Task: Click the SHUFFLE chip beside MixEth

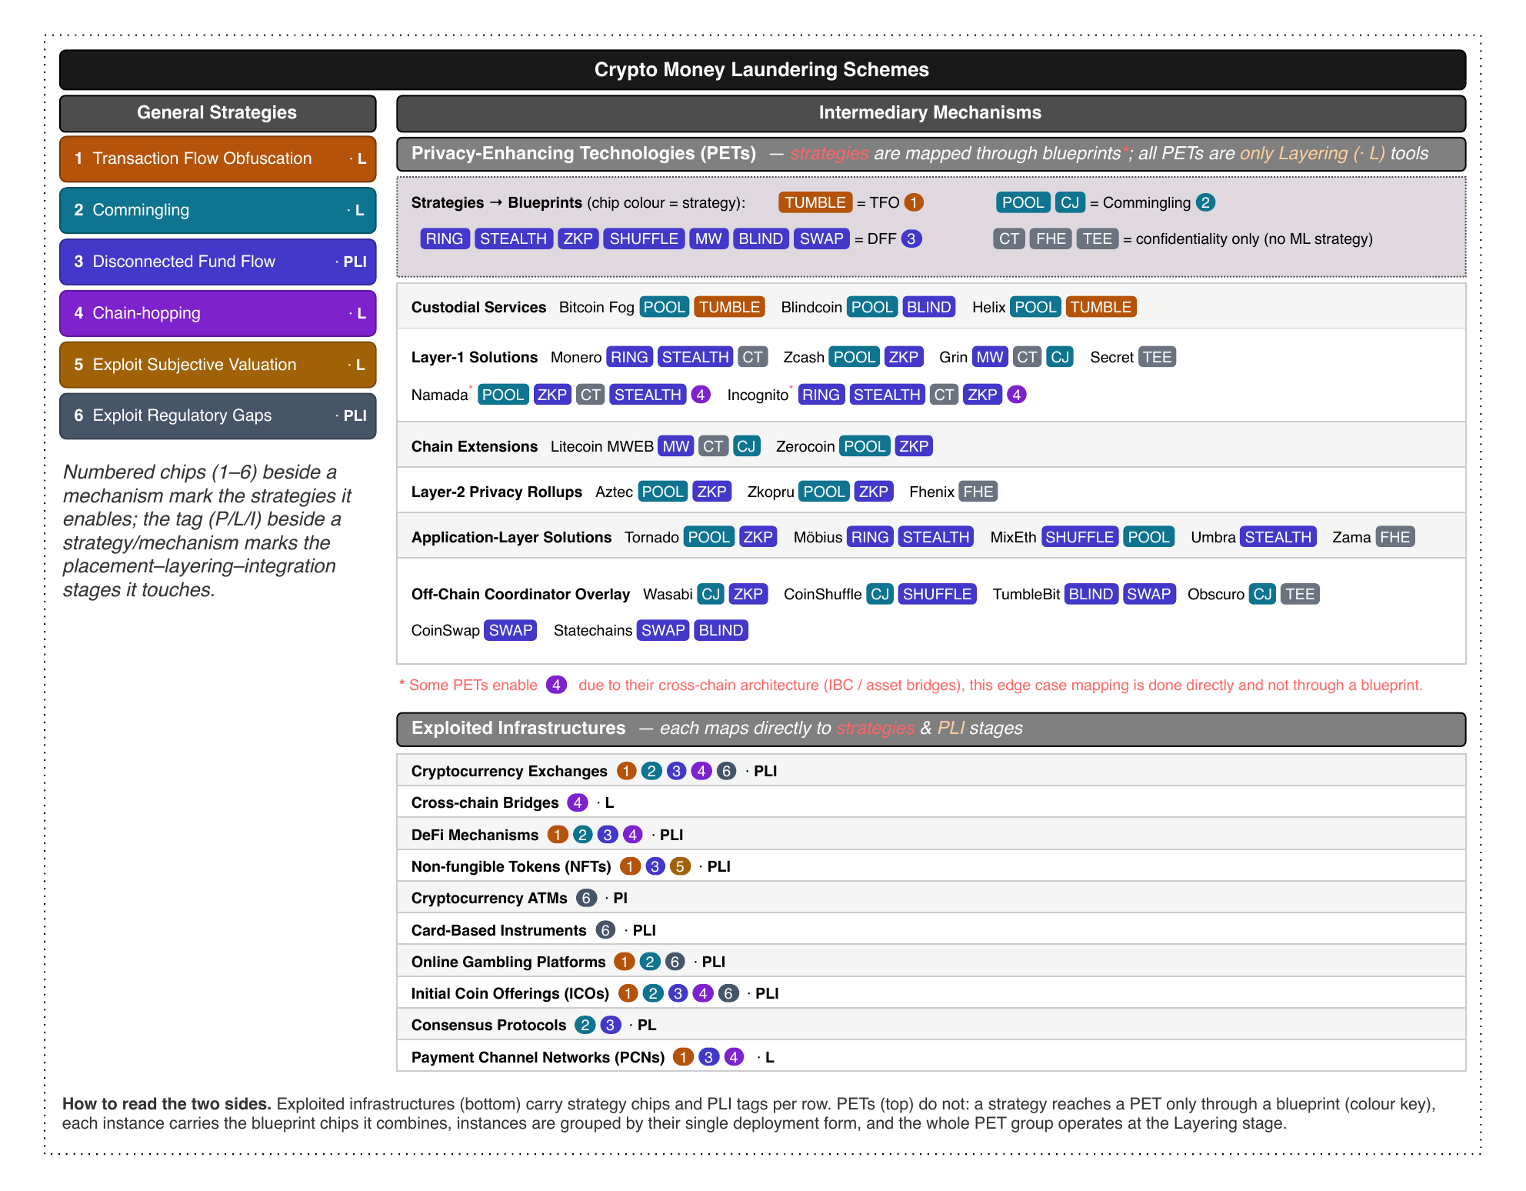Action: [1080, 537]
